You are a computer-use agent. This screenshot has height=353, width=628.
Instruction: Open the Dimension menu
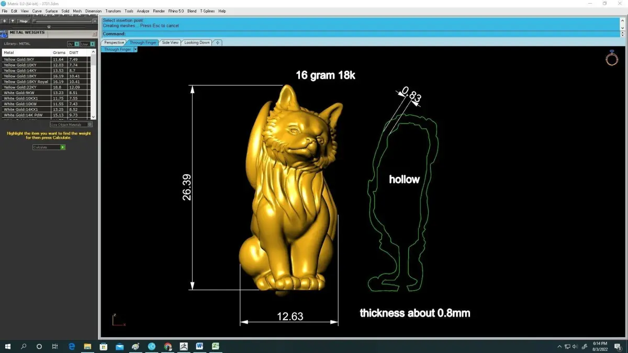click(x=94, y=11)
